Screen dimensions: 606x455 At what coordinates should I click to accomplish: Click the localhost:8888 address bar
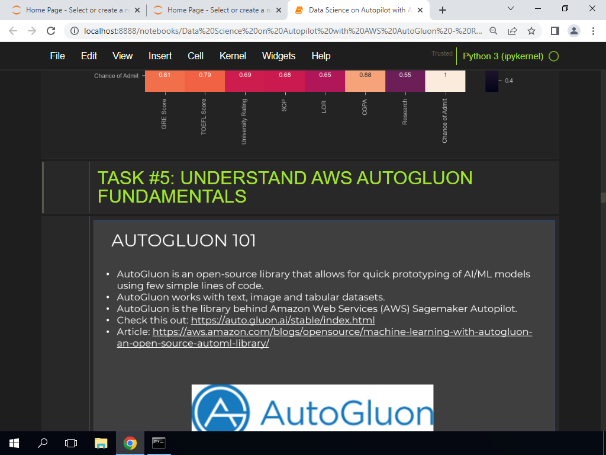tap(283, 31)
